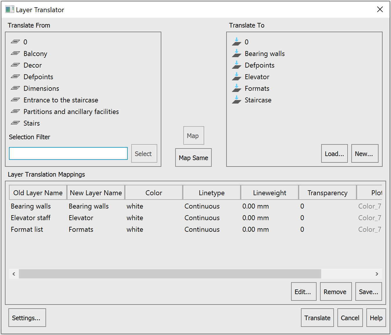Click the Selection Filter text field
Image resolution: width=391 pixels, height=335 pixels.
[x=68, y=153]
